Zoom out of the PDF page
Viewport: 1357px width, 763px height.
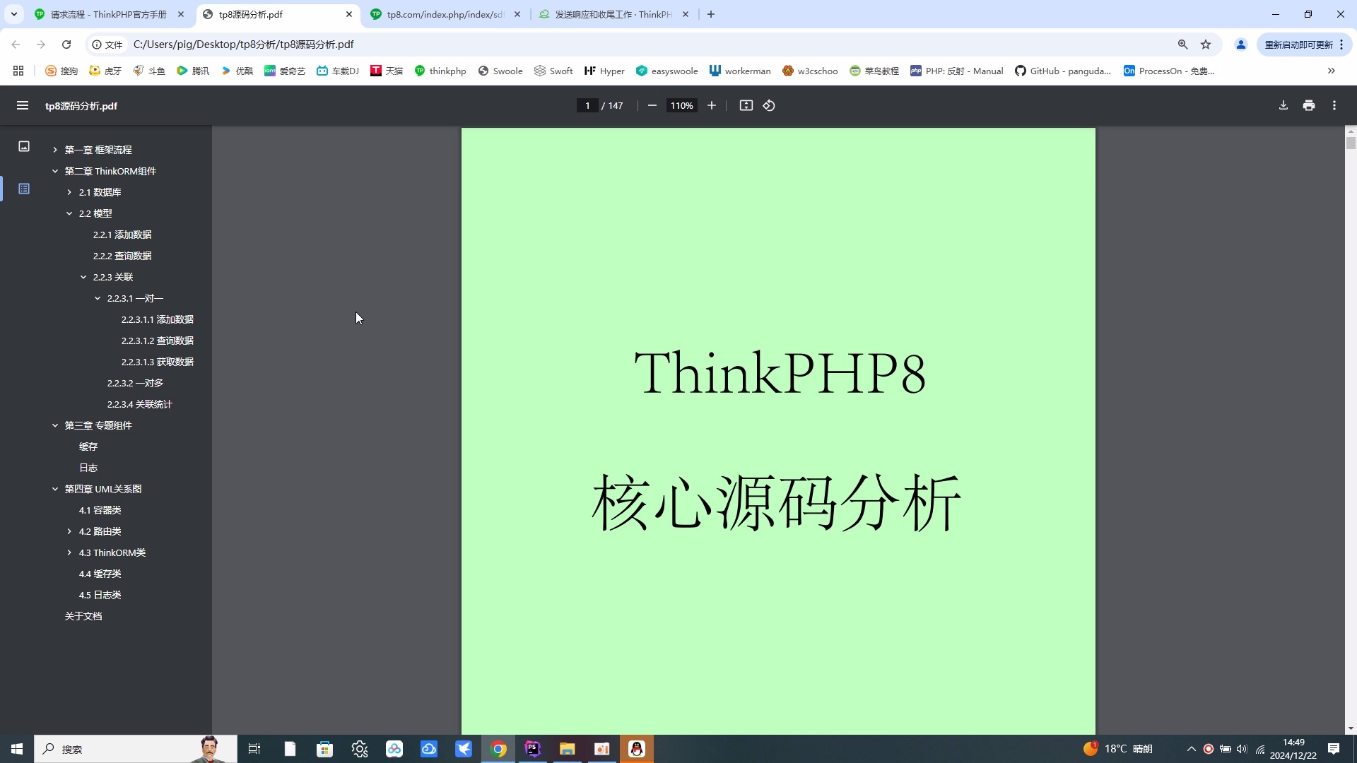coord(651,105)
